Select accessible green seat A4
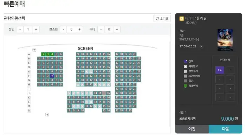This screenshot has width=246, height=135. pos(52,54)
